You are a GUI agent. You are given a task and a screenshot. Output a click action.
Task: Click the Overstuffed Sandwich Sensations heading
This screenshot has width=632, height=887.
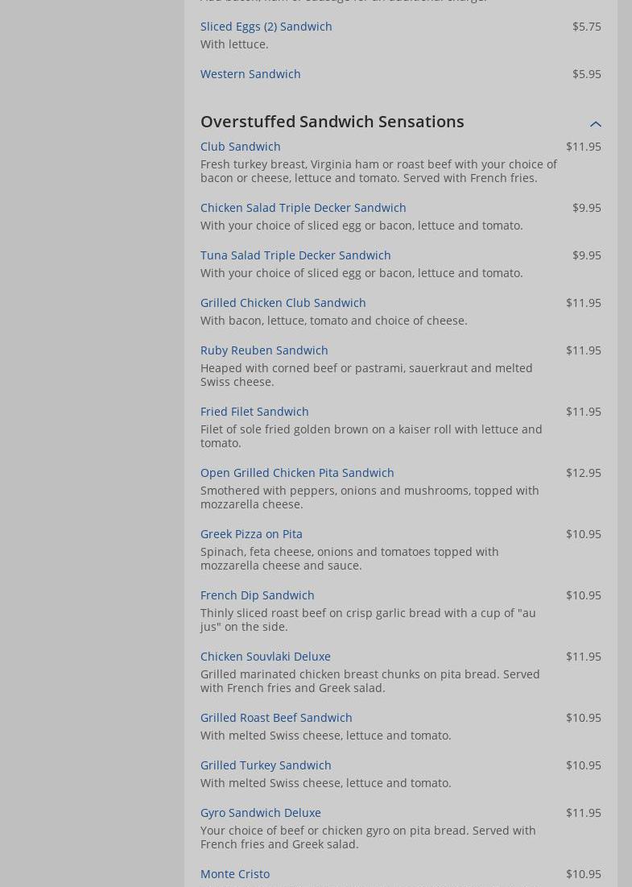[x=332, y=122]
